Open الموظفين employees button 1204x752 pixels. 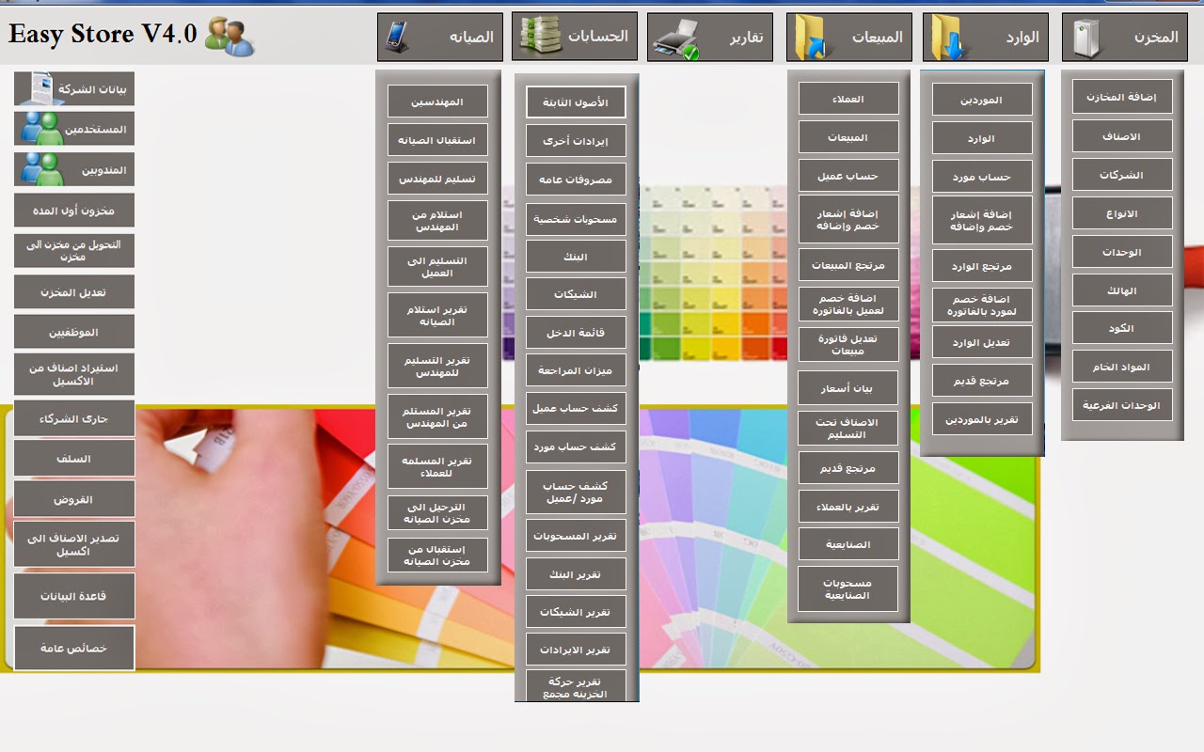74,332
